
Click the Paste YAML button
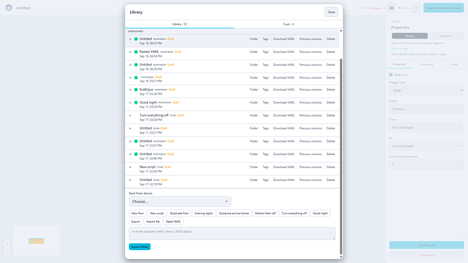pyautogui.click(x=174, y=222)
